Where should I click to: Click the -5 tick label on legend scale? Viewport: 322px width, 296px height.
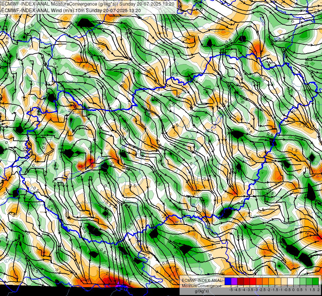[x=231, y=290]
